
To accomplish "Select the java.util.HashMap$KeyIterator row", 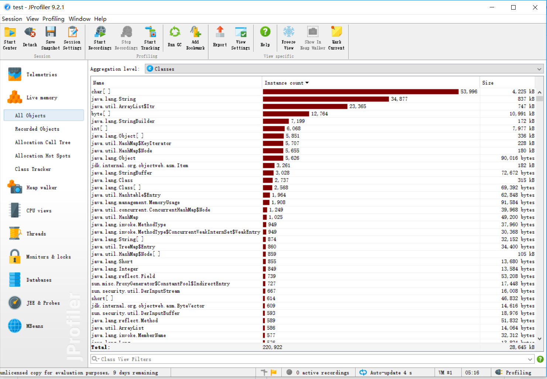I will pos(313,143).
